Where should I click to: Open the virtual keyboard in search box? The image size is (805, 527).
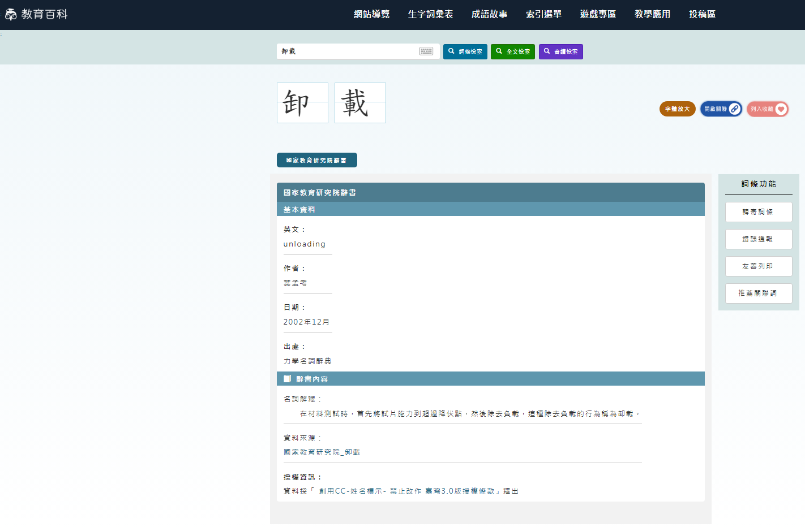[426, 51]
